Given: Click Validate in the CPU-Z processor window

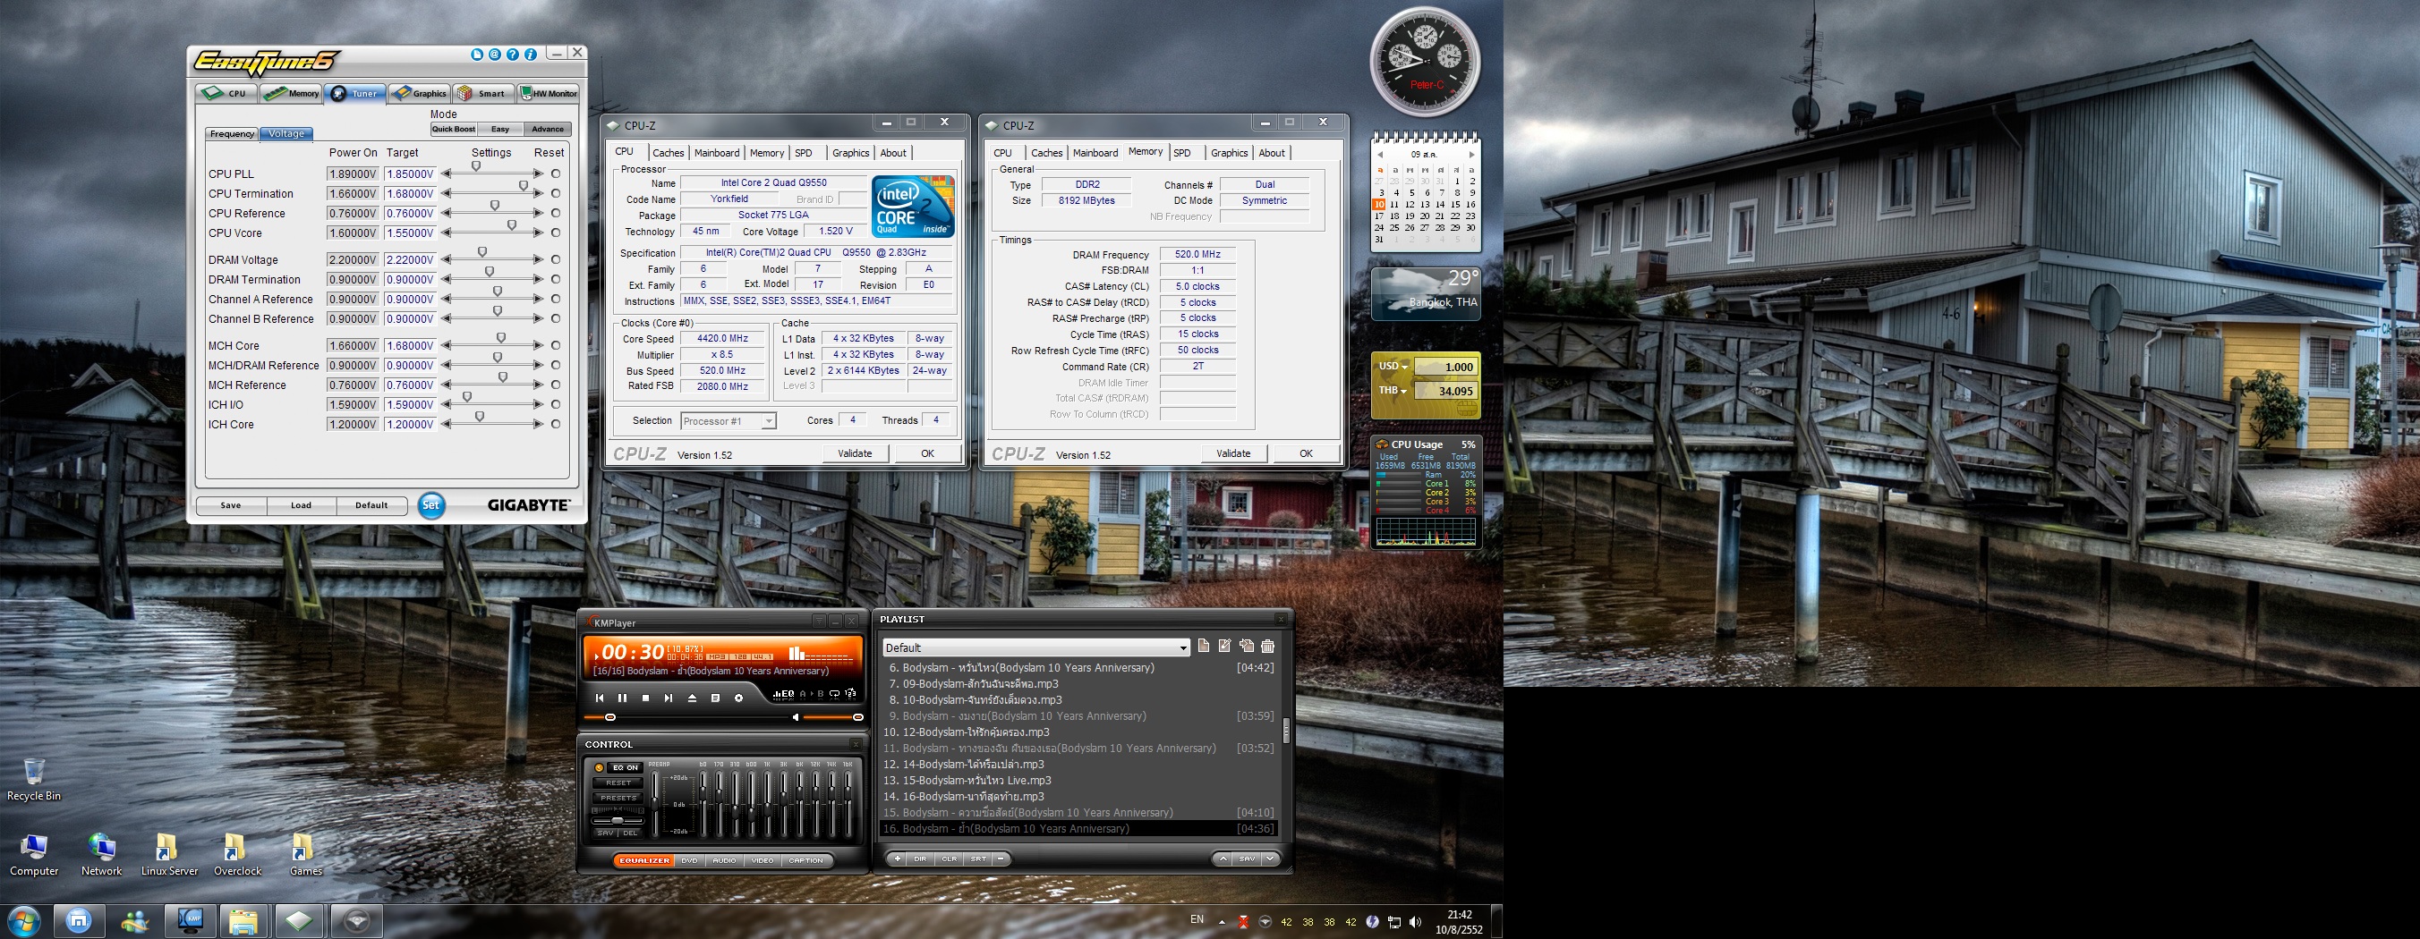Looking at the screenshot, I should (855, 453).
